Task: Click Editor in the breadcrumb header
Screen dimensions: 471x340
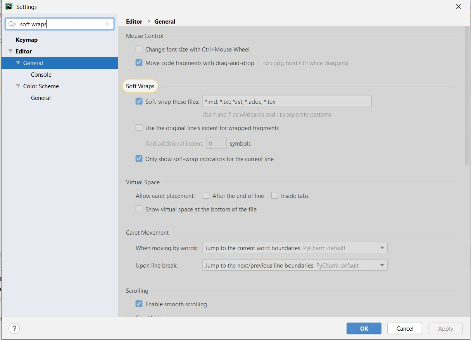Action: pos(134,21)
